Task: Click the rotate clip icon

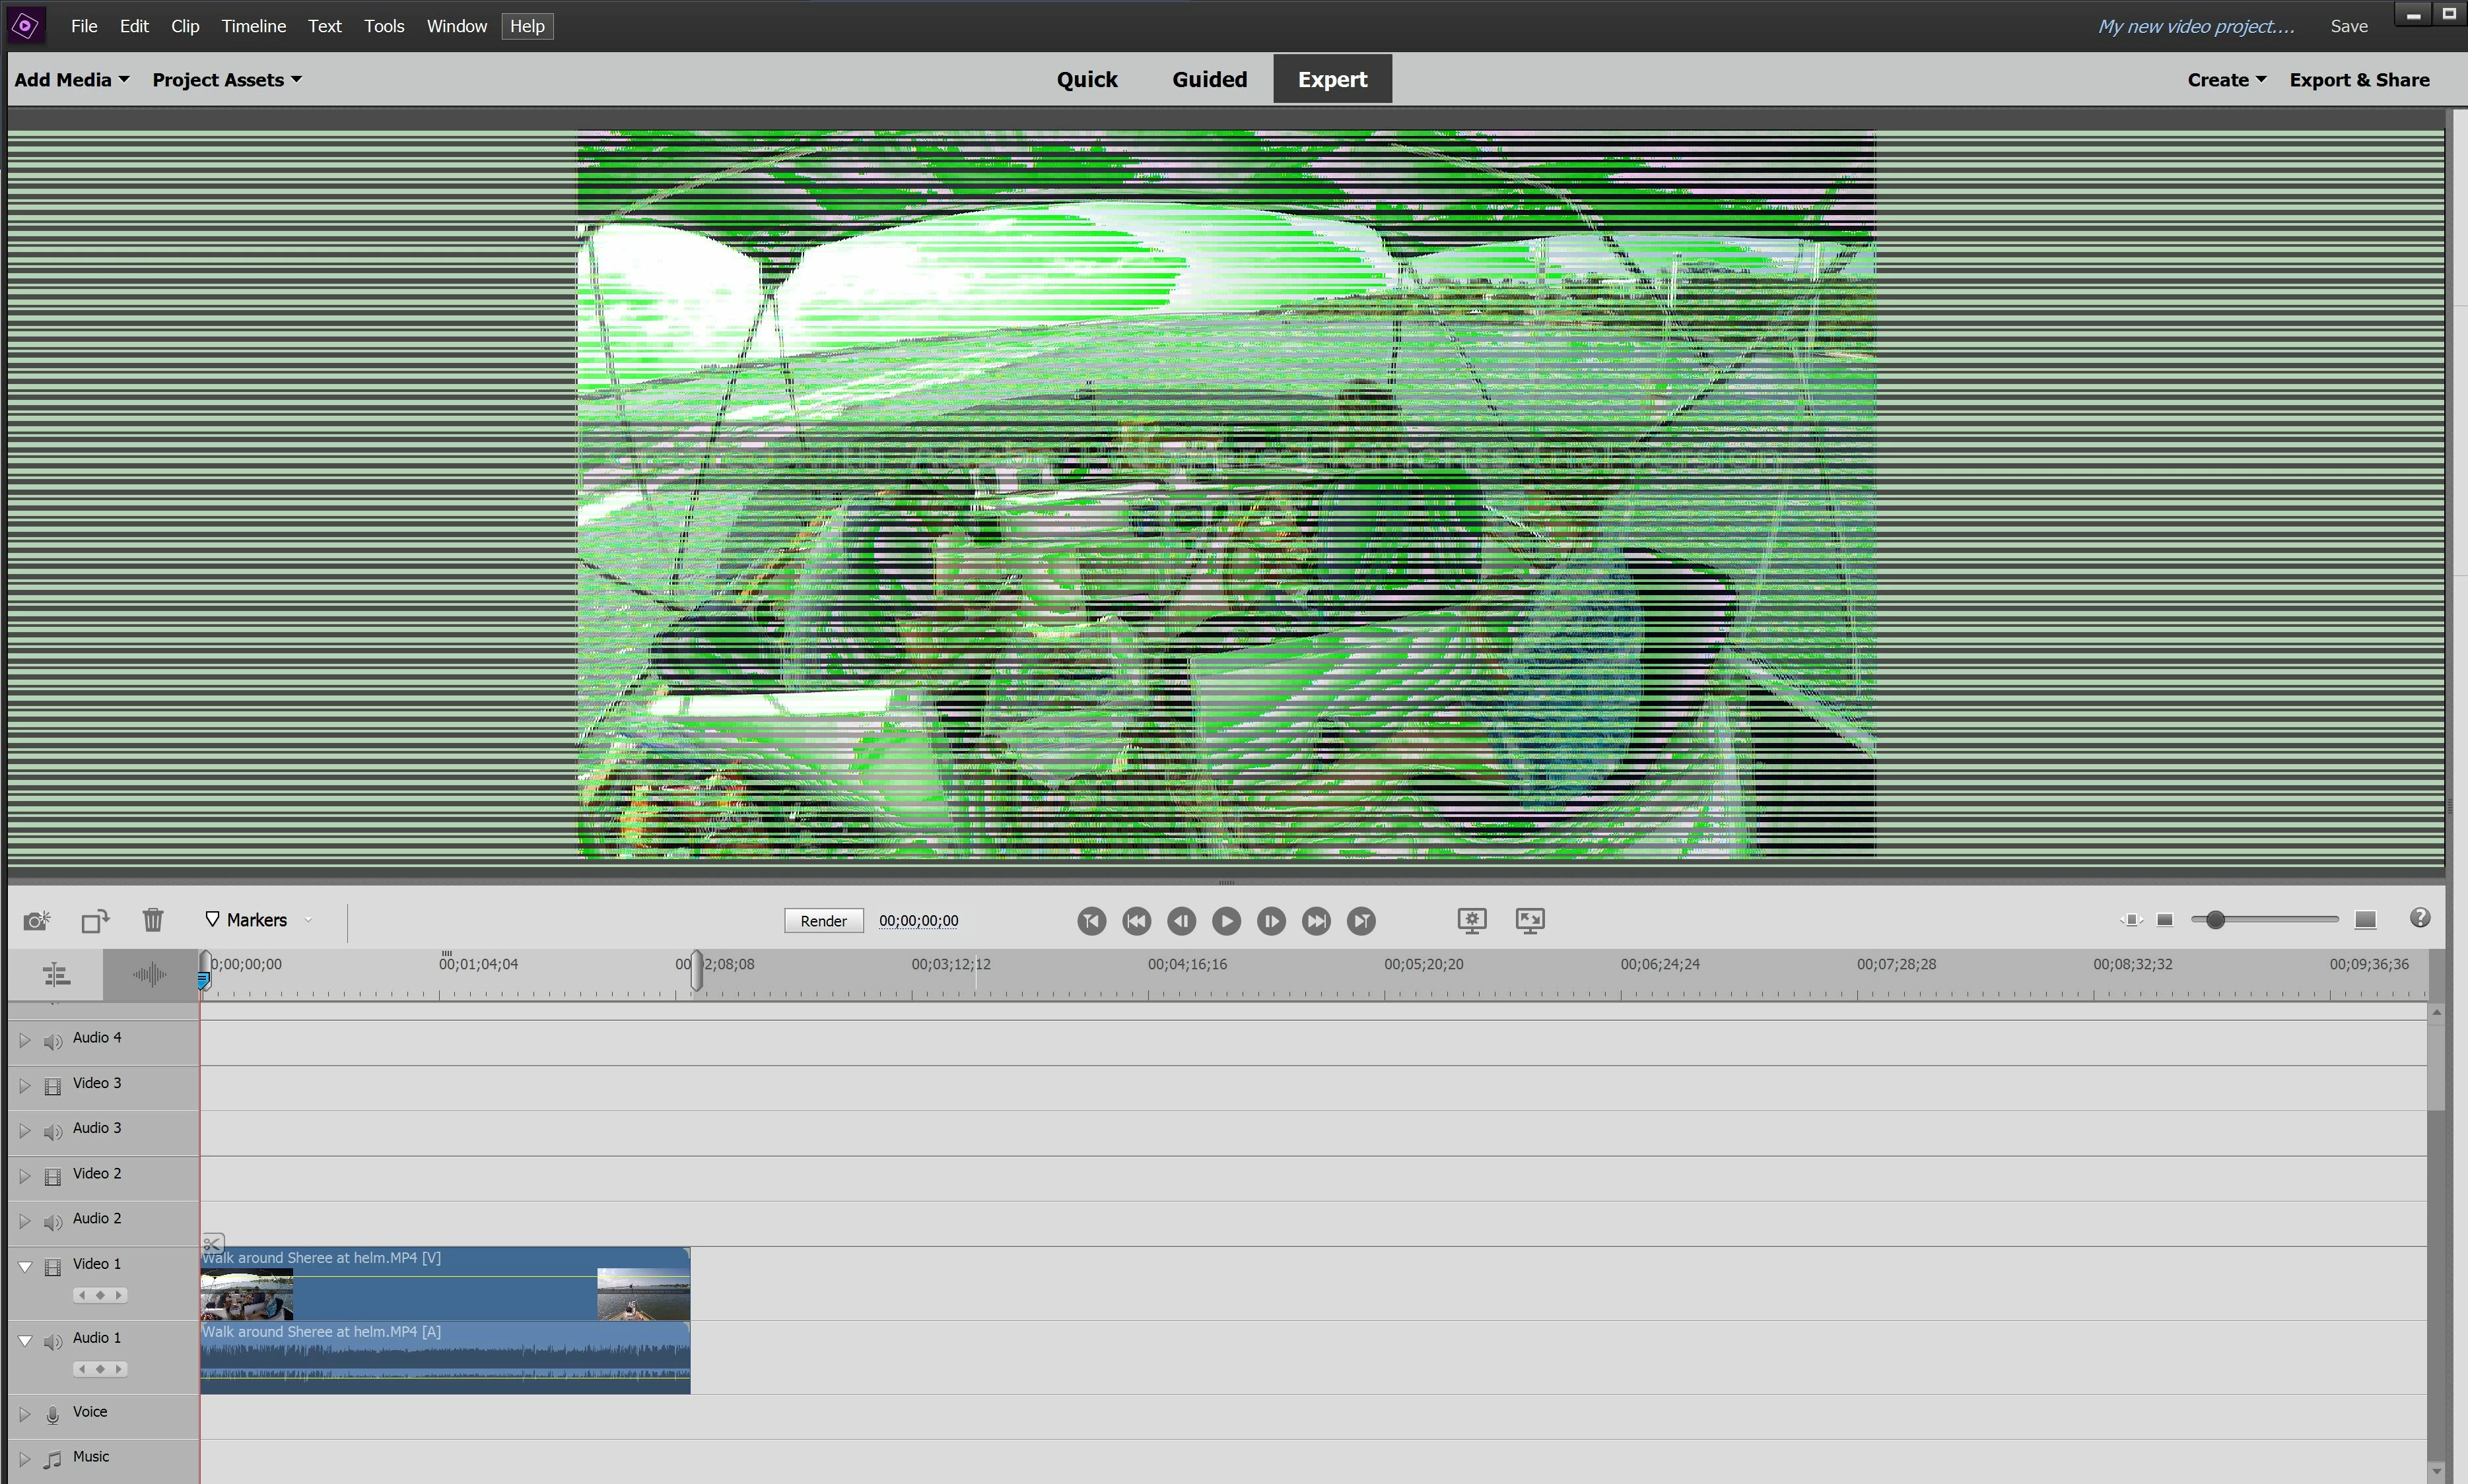Action: click(x=95, y=920)
